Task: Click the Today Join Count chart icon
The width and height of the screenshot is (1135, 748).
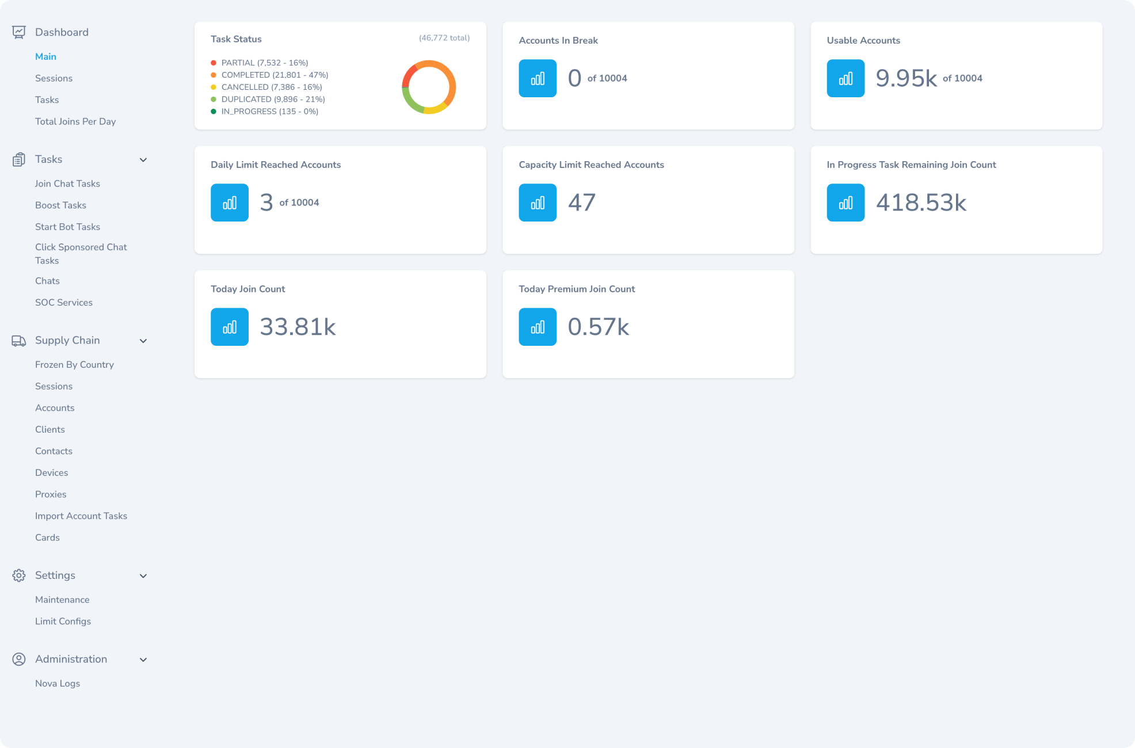Action: [230, 327]
